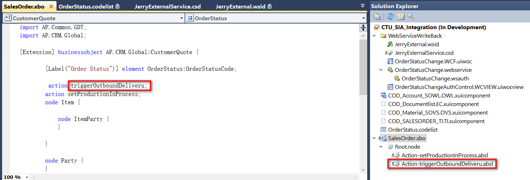Screen dimensions: 530x180
Task: Collapse the WebServiceWriteBack folder
Action: [374, 36]
